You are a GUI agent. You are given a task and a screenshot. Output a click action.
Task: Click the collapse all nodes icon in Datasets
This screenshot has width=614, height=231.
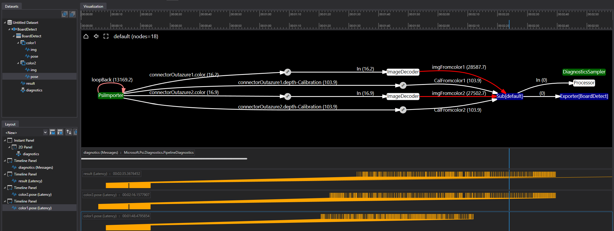point(72,14)
